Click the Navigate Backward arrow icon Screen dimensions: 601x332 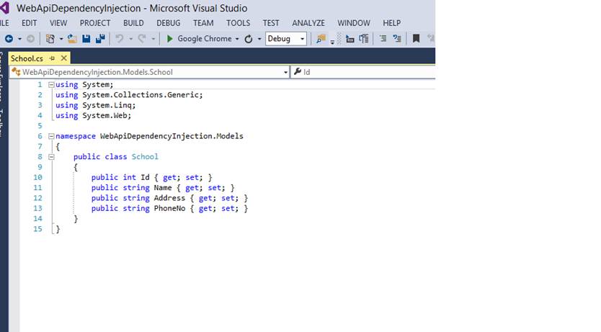pyautogui.click(x=9, y=39)
